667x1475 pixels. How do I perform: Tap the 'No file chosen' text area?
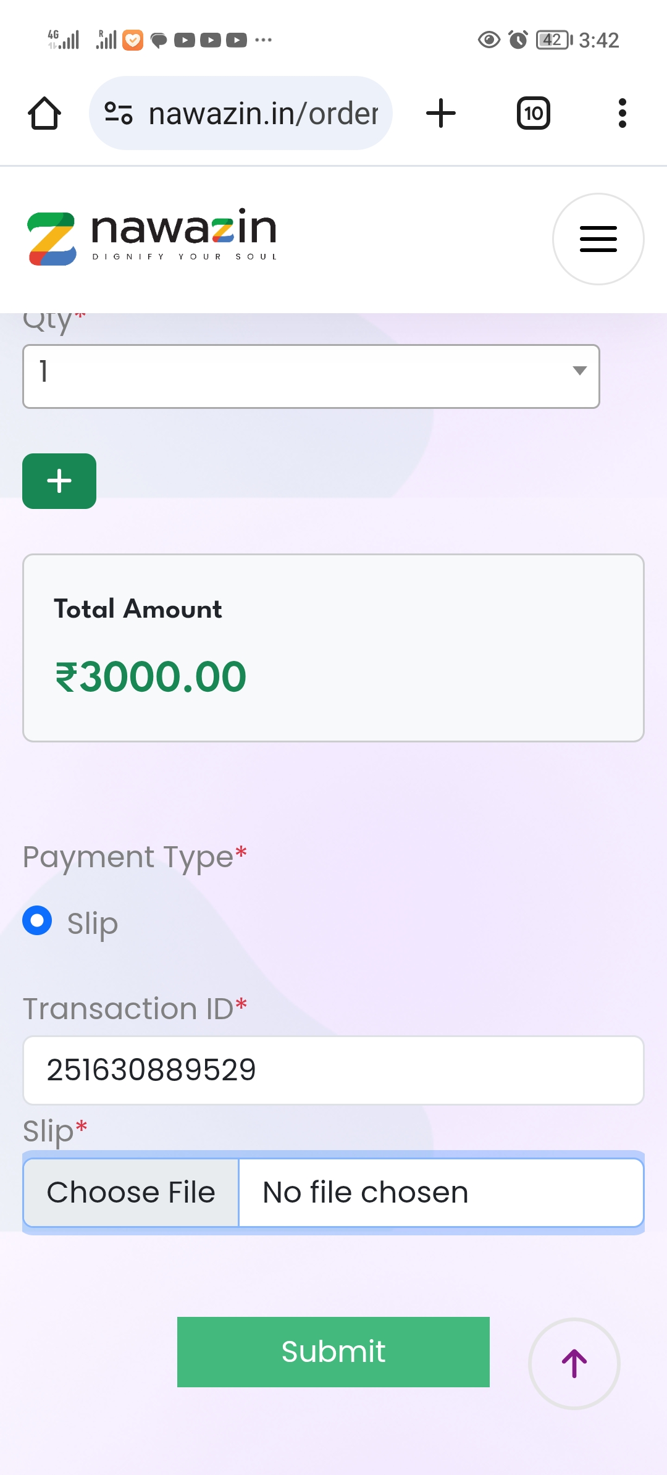tap(441, 1192)
